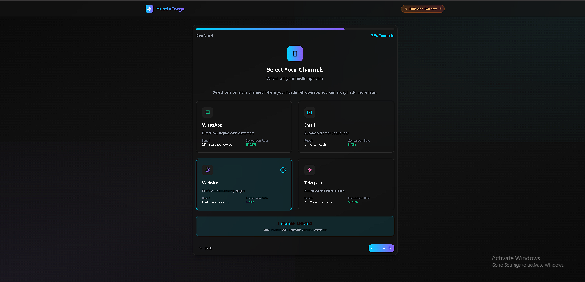The height and width of the screenshot is (282, 585).
Task: Click the 'Global accessibility' reach value
Action: [x=215, y=202]
